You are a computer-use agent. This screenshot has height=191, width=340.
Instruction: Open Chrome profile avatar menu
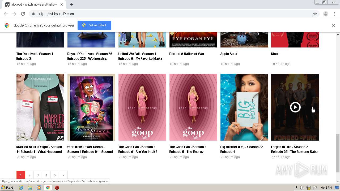[x=325, y=14]
